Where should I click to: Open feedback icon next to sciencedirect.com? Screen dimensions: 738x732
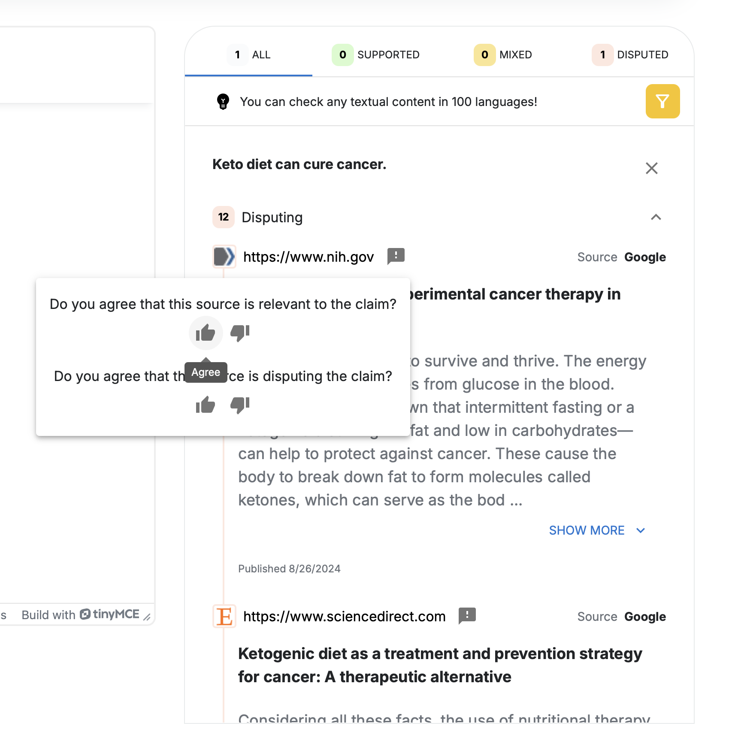(467, 616)
